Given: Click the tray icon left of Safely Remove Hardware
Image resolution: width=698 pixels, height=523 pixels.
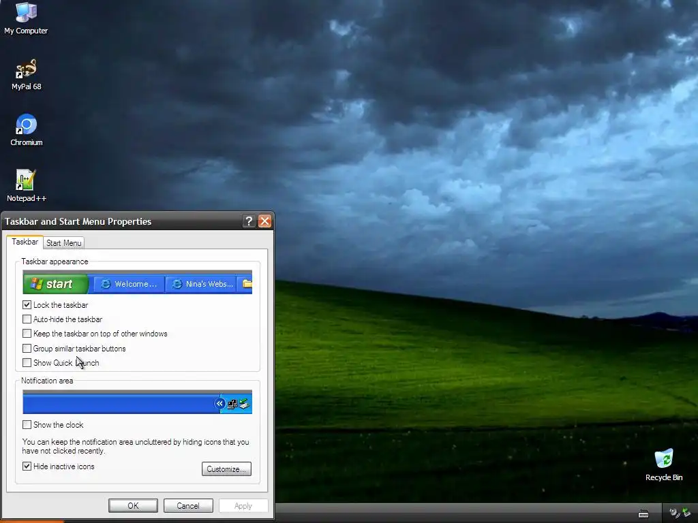Looking at the screenshot, I should (x=674, y=513).
